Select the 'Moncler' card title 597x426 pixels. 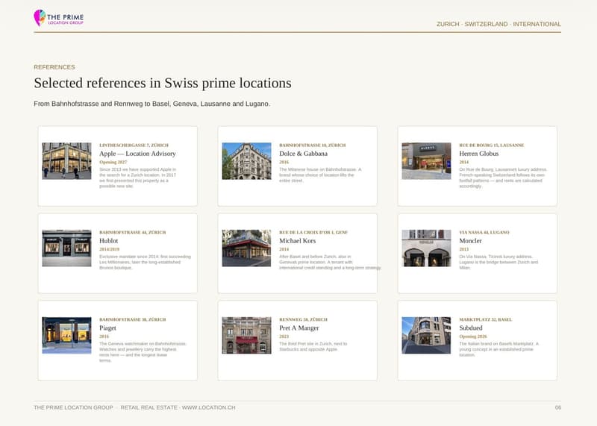click(470, 241)
